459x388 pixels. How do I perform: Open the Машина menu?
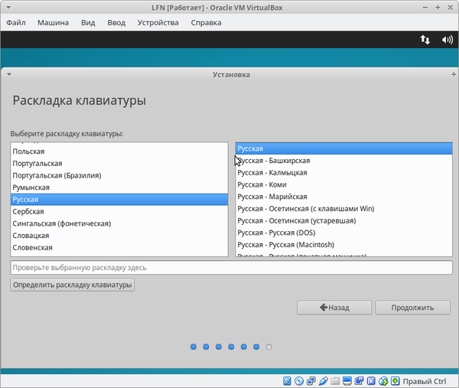(53, 22)
